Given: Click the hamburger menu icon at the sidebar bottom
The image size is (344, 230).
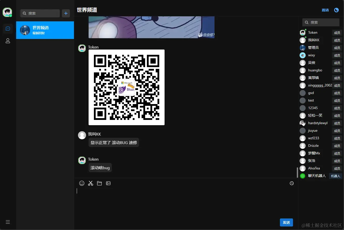Looking at the screenshot, I should [8, 222].
